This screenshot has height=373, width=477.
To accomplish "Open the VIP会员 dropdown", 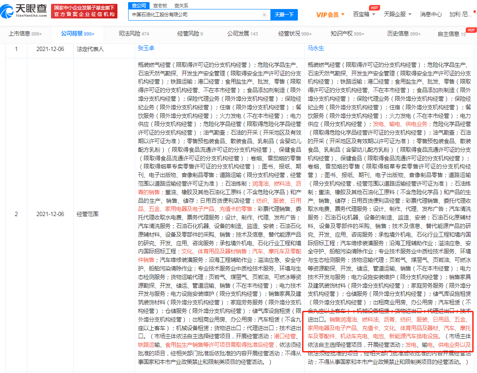I will pos(330,15).
